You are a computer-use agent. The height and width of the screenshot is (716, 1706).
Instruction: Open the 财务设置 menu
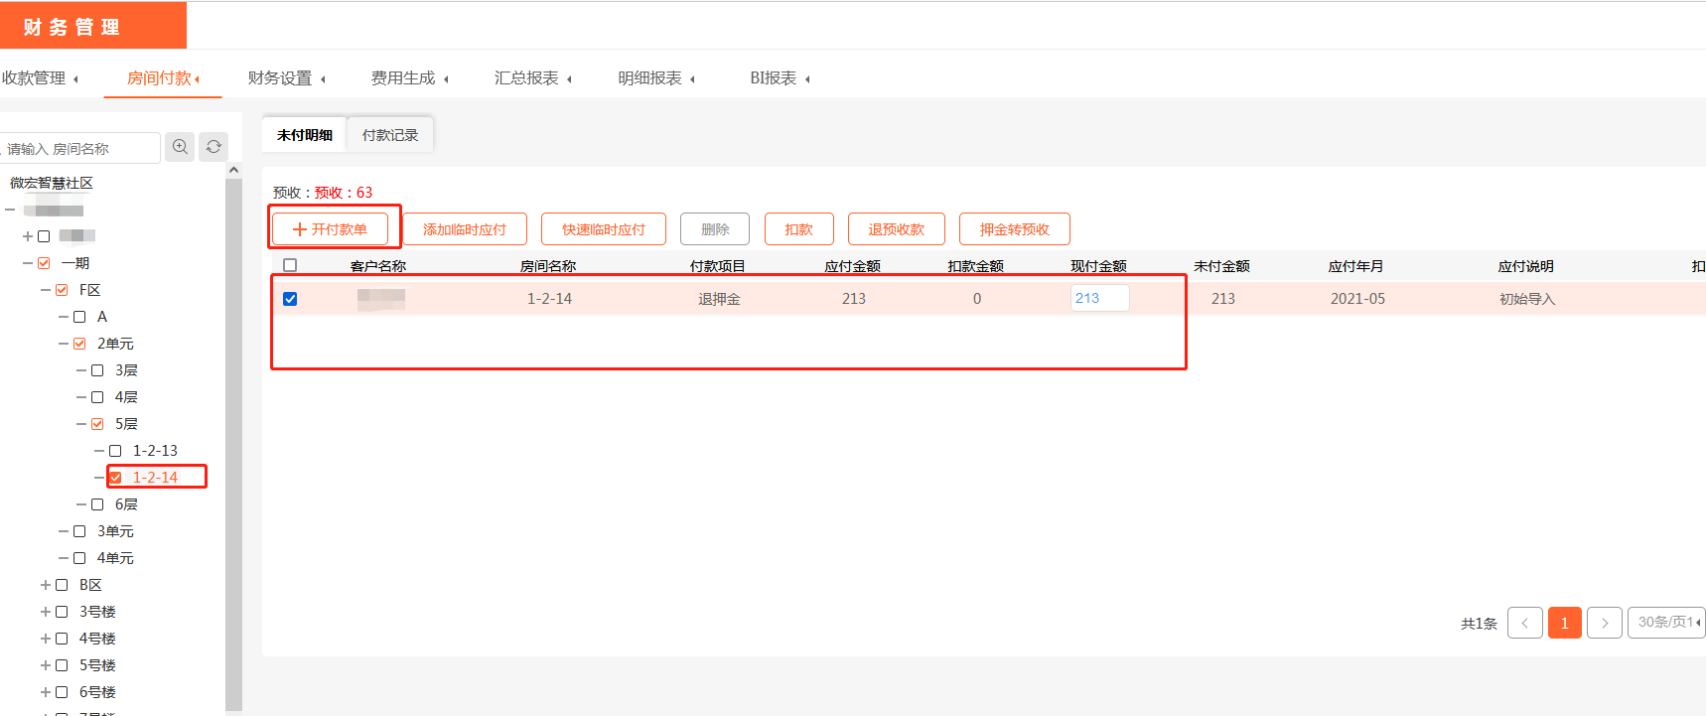pyautogui.click(x=286, y=77)
